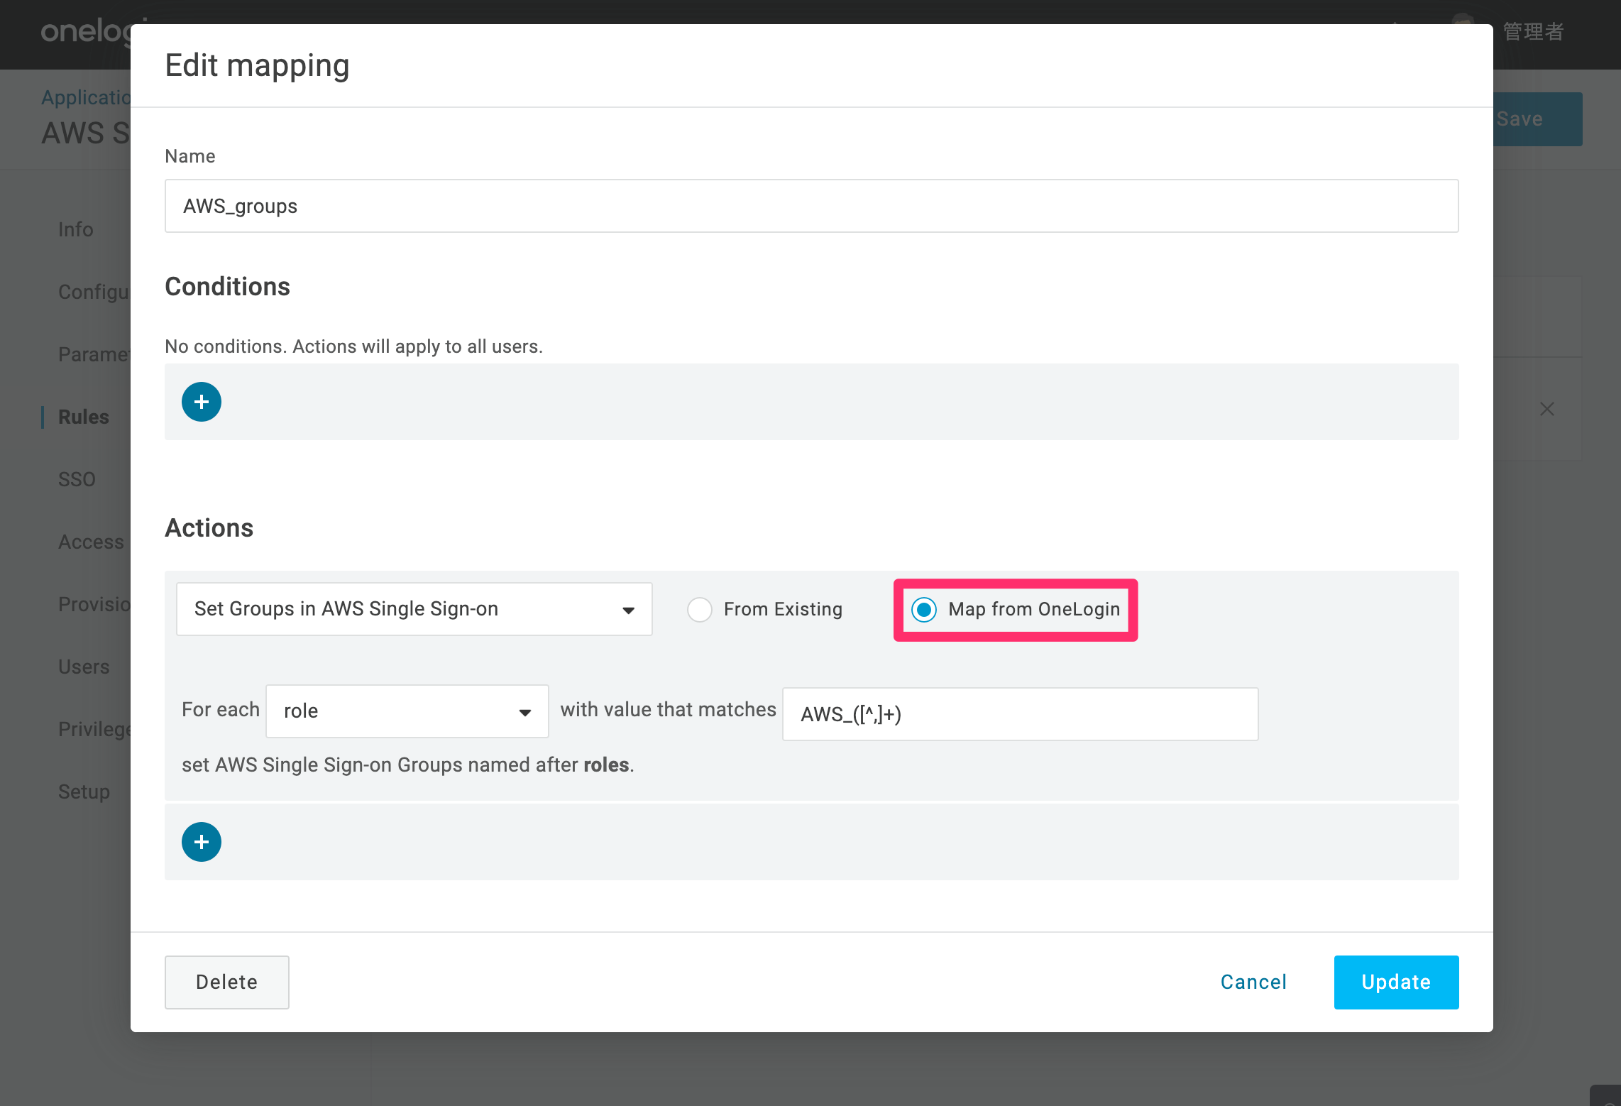Open the Set Groups in AWS Single Sign-on dropdown
Image resolution: width=1621 pixels, height=1106 pixels.
click(x=414, y=609)
